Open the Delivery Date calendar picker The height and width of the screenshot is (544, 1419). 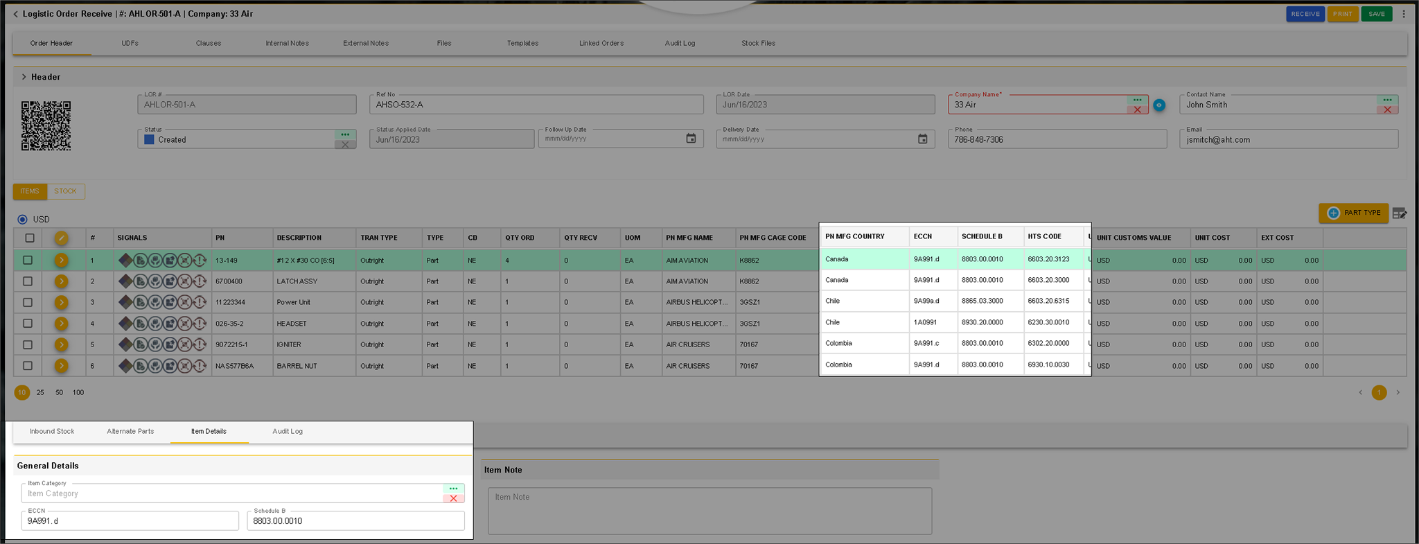click(x=922, y=139)
